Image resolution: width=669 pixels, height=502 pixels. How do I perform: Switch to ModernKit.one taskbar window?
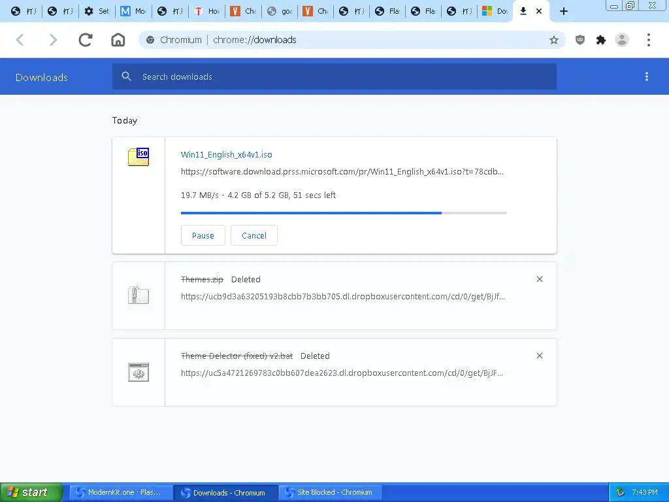pyautogui.click(x=121, y=492)
